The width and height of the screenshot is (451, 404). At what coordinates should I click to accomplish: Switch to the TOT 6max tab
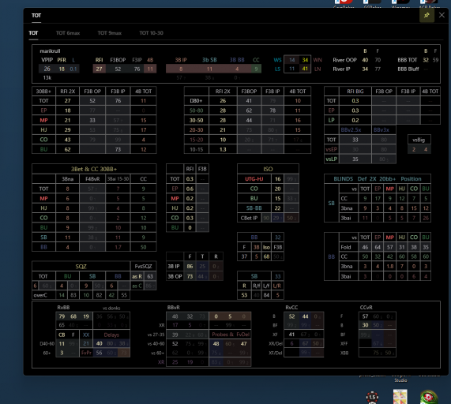[x=68, y=33]
